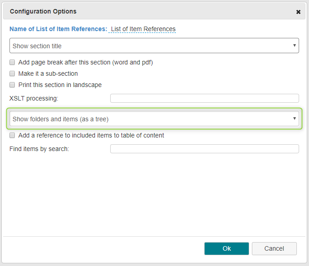The width and height of the screenshot is (309, 266).
Task: Focus the 'Find items by search' field
Action: click(x=205, y=149)
